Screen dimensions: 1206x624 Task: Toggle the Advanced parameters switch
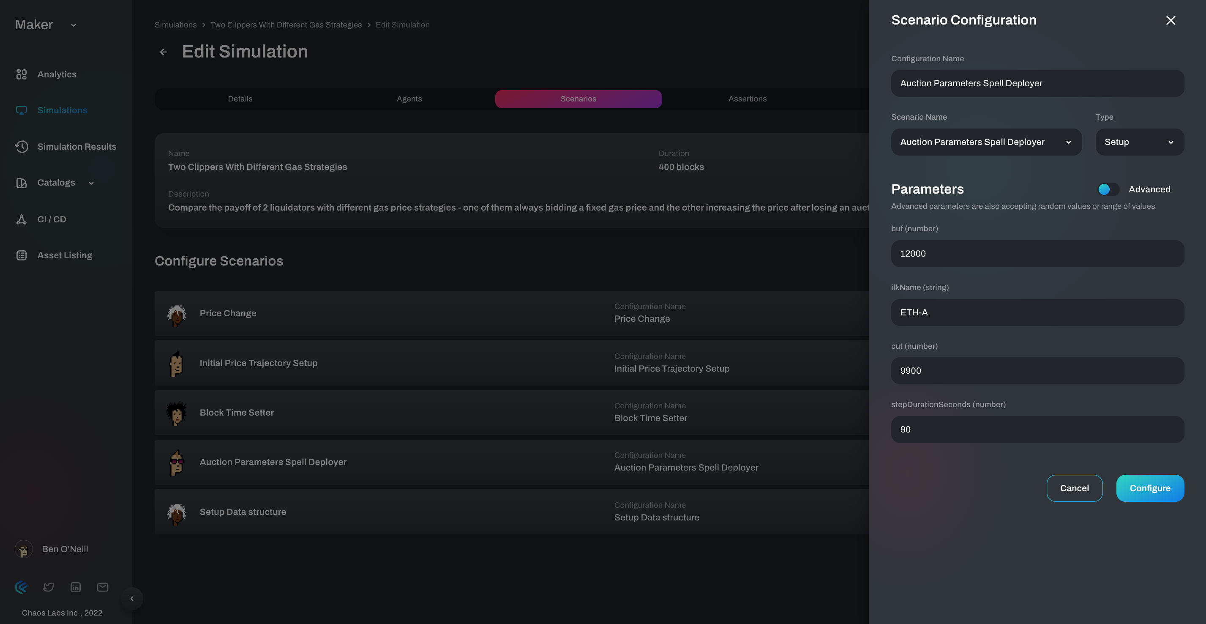coord(1108,189)
